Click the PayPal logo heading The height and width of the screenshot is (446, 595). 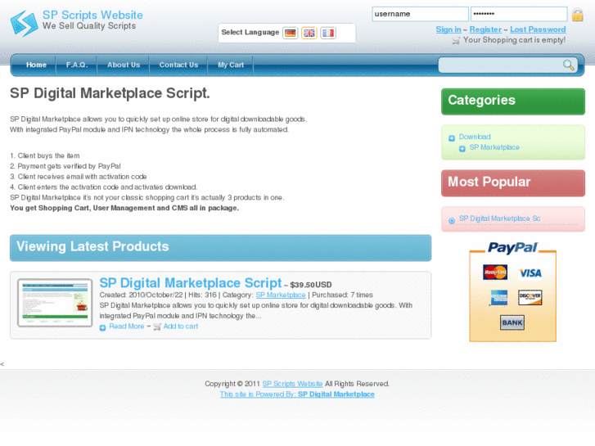[512, 248]
